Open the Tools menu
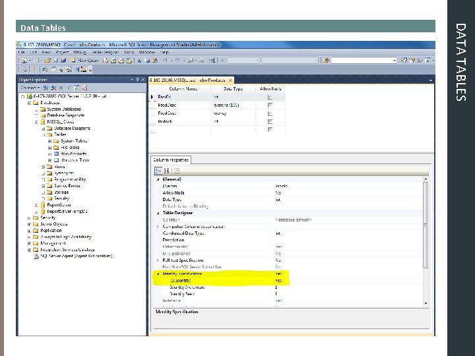Viewport: 475px width, 356px height. pyautogui.click(x=129, y=52)
